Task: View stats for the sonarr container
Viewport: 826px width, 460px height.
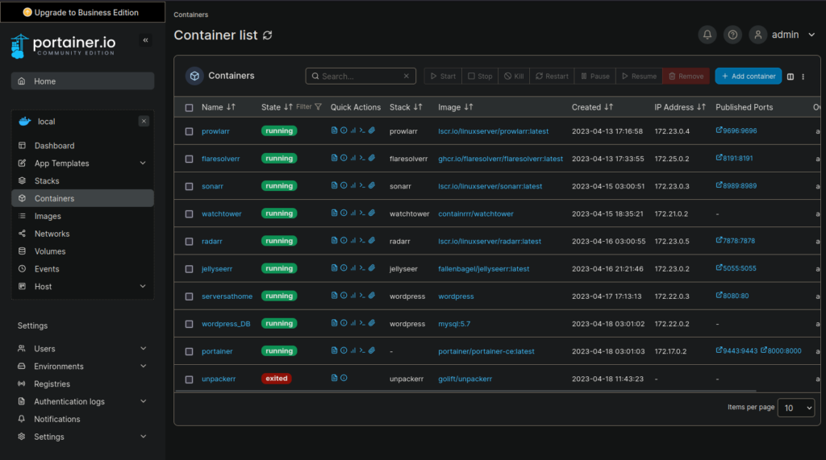Action: (x=353, y=185)
